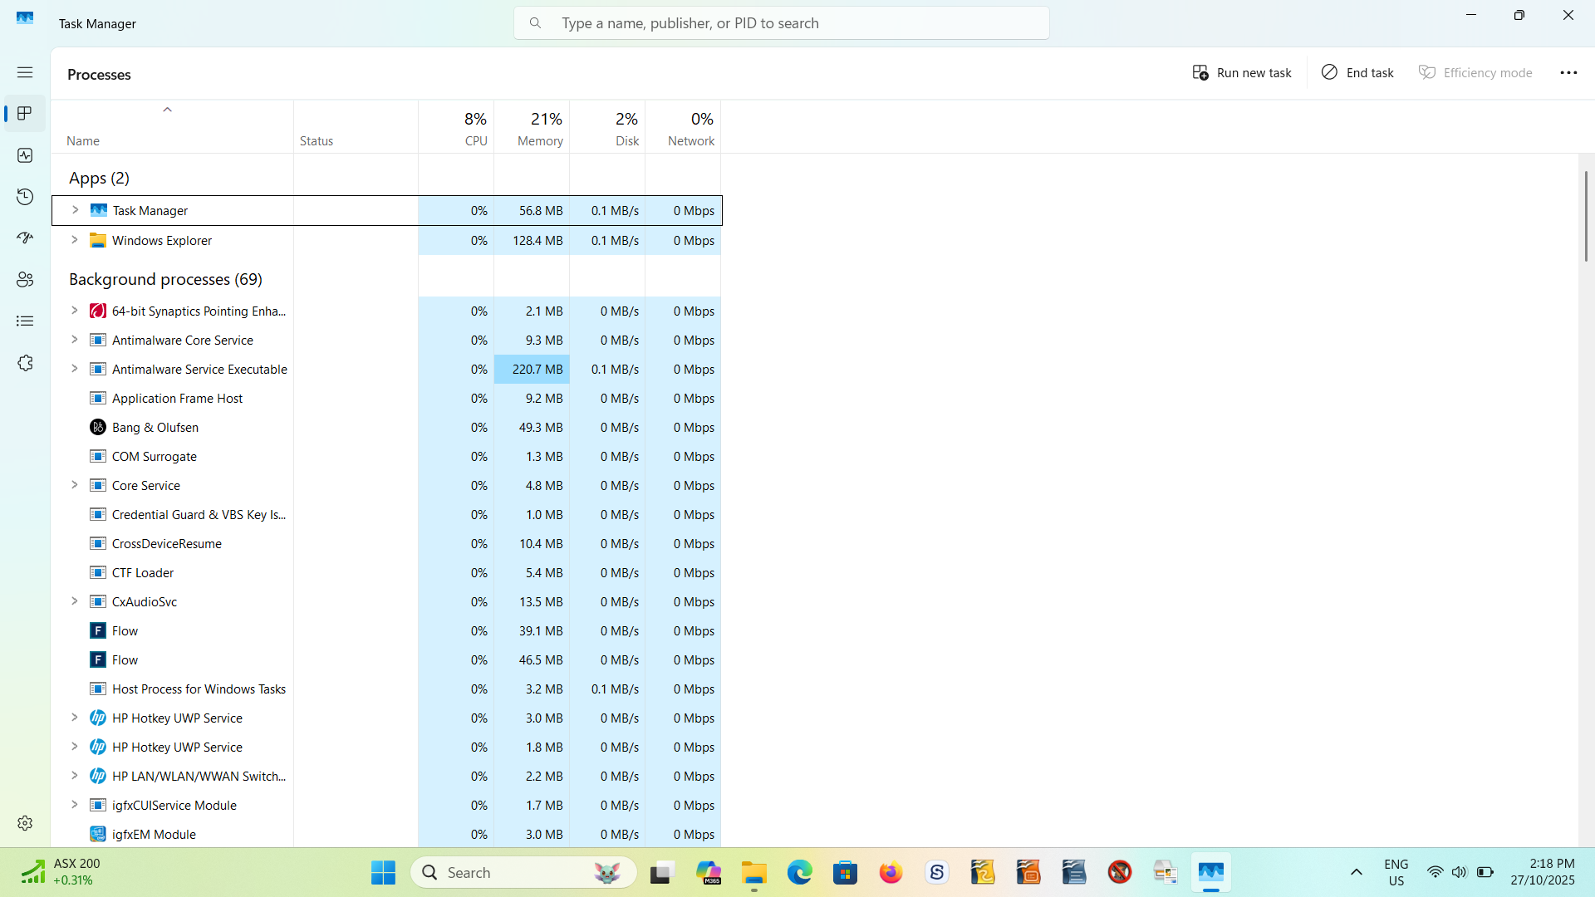The image size is (1595, 897).
Task: Click the End task button
Action: pyautogui.click(x=1357, y=72)
